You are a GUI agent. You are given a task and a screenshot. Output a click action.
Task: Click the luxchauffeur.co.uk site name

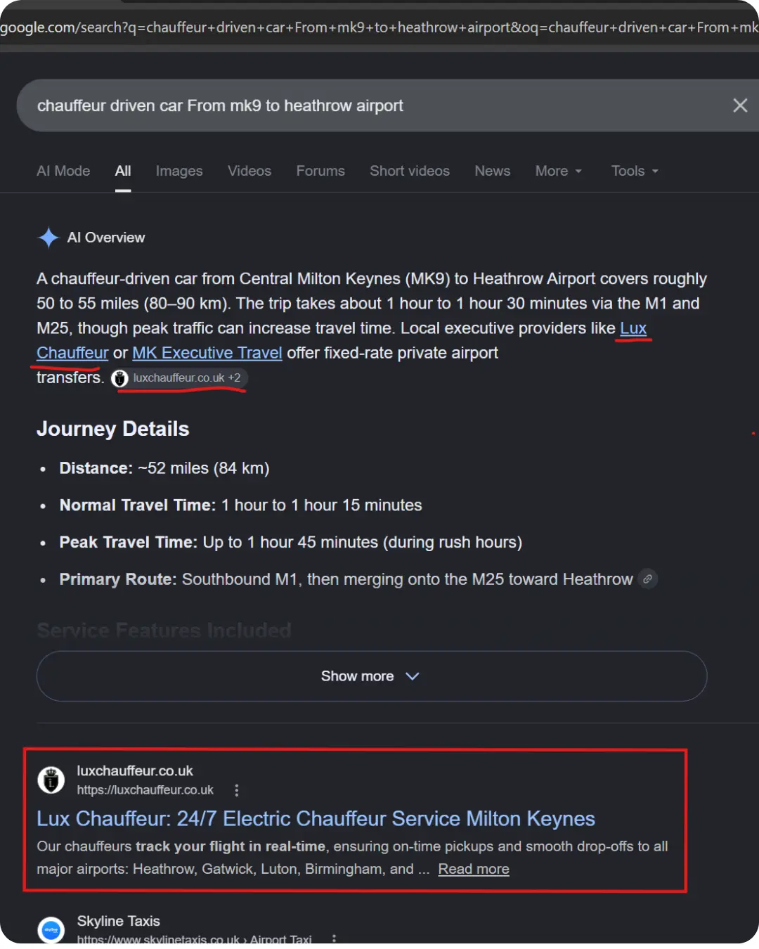pos(135,771)
